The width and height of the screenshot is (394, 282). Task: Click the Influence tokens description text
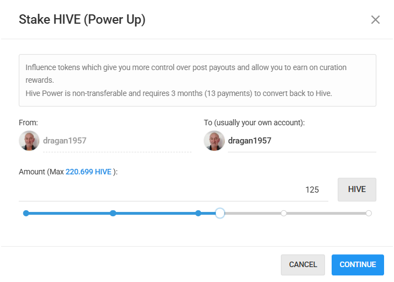tap(186, 73)
